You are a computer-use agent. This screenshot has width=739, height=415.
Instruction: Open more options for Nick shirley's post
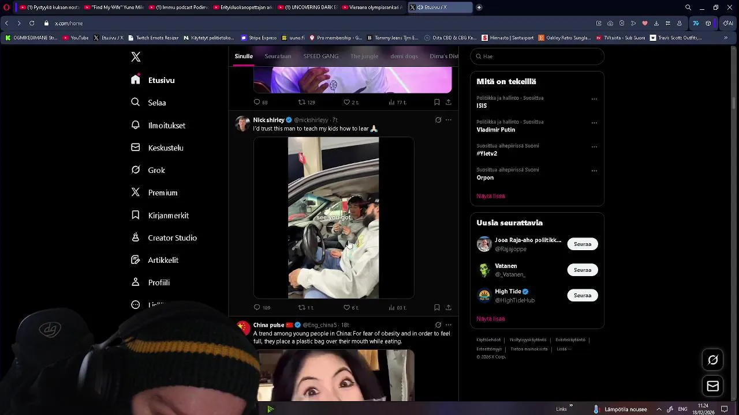coord(449,120)
